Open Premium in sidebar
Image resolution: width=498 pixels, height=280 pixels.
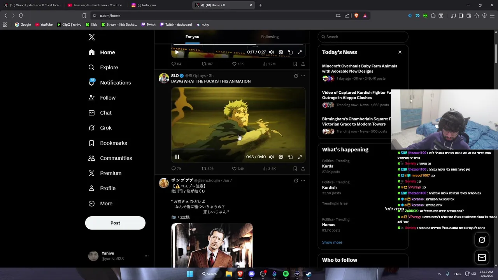tap(105, 173)
